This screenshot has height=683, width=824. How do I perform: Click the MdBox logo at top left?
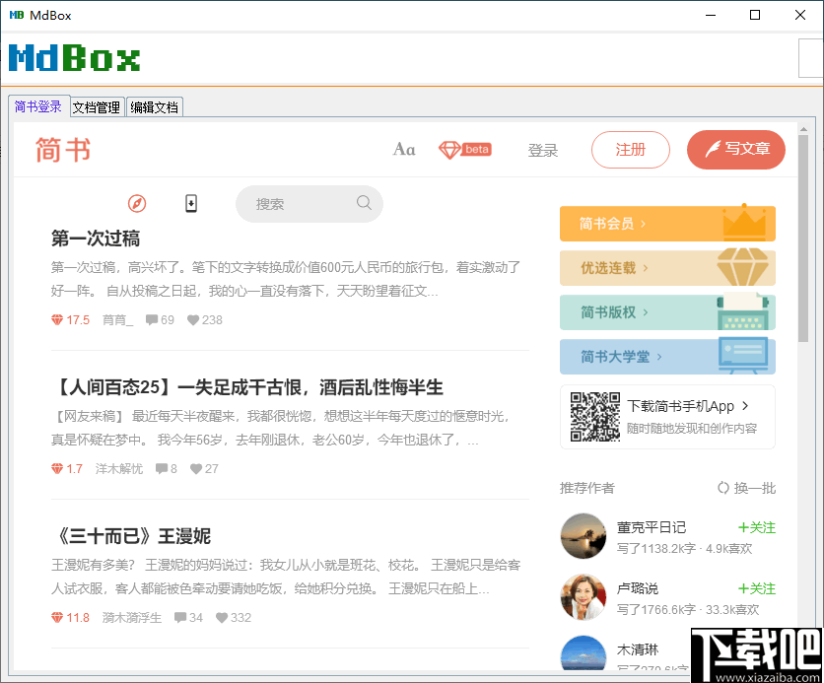pos(74,59)
